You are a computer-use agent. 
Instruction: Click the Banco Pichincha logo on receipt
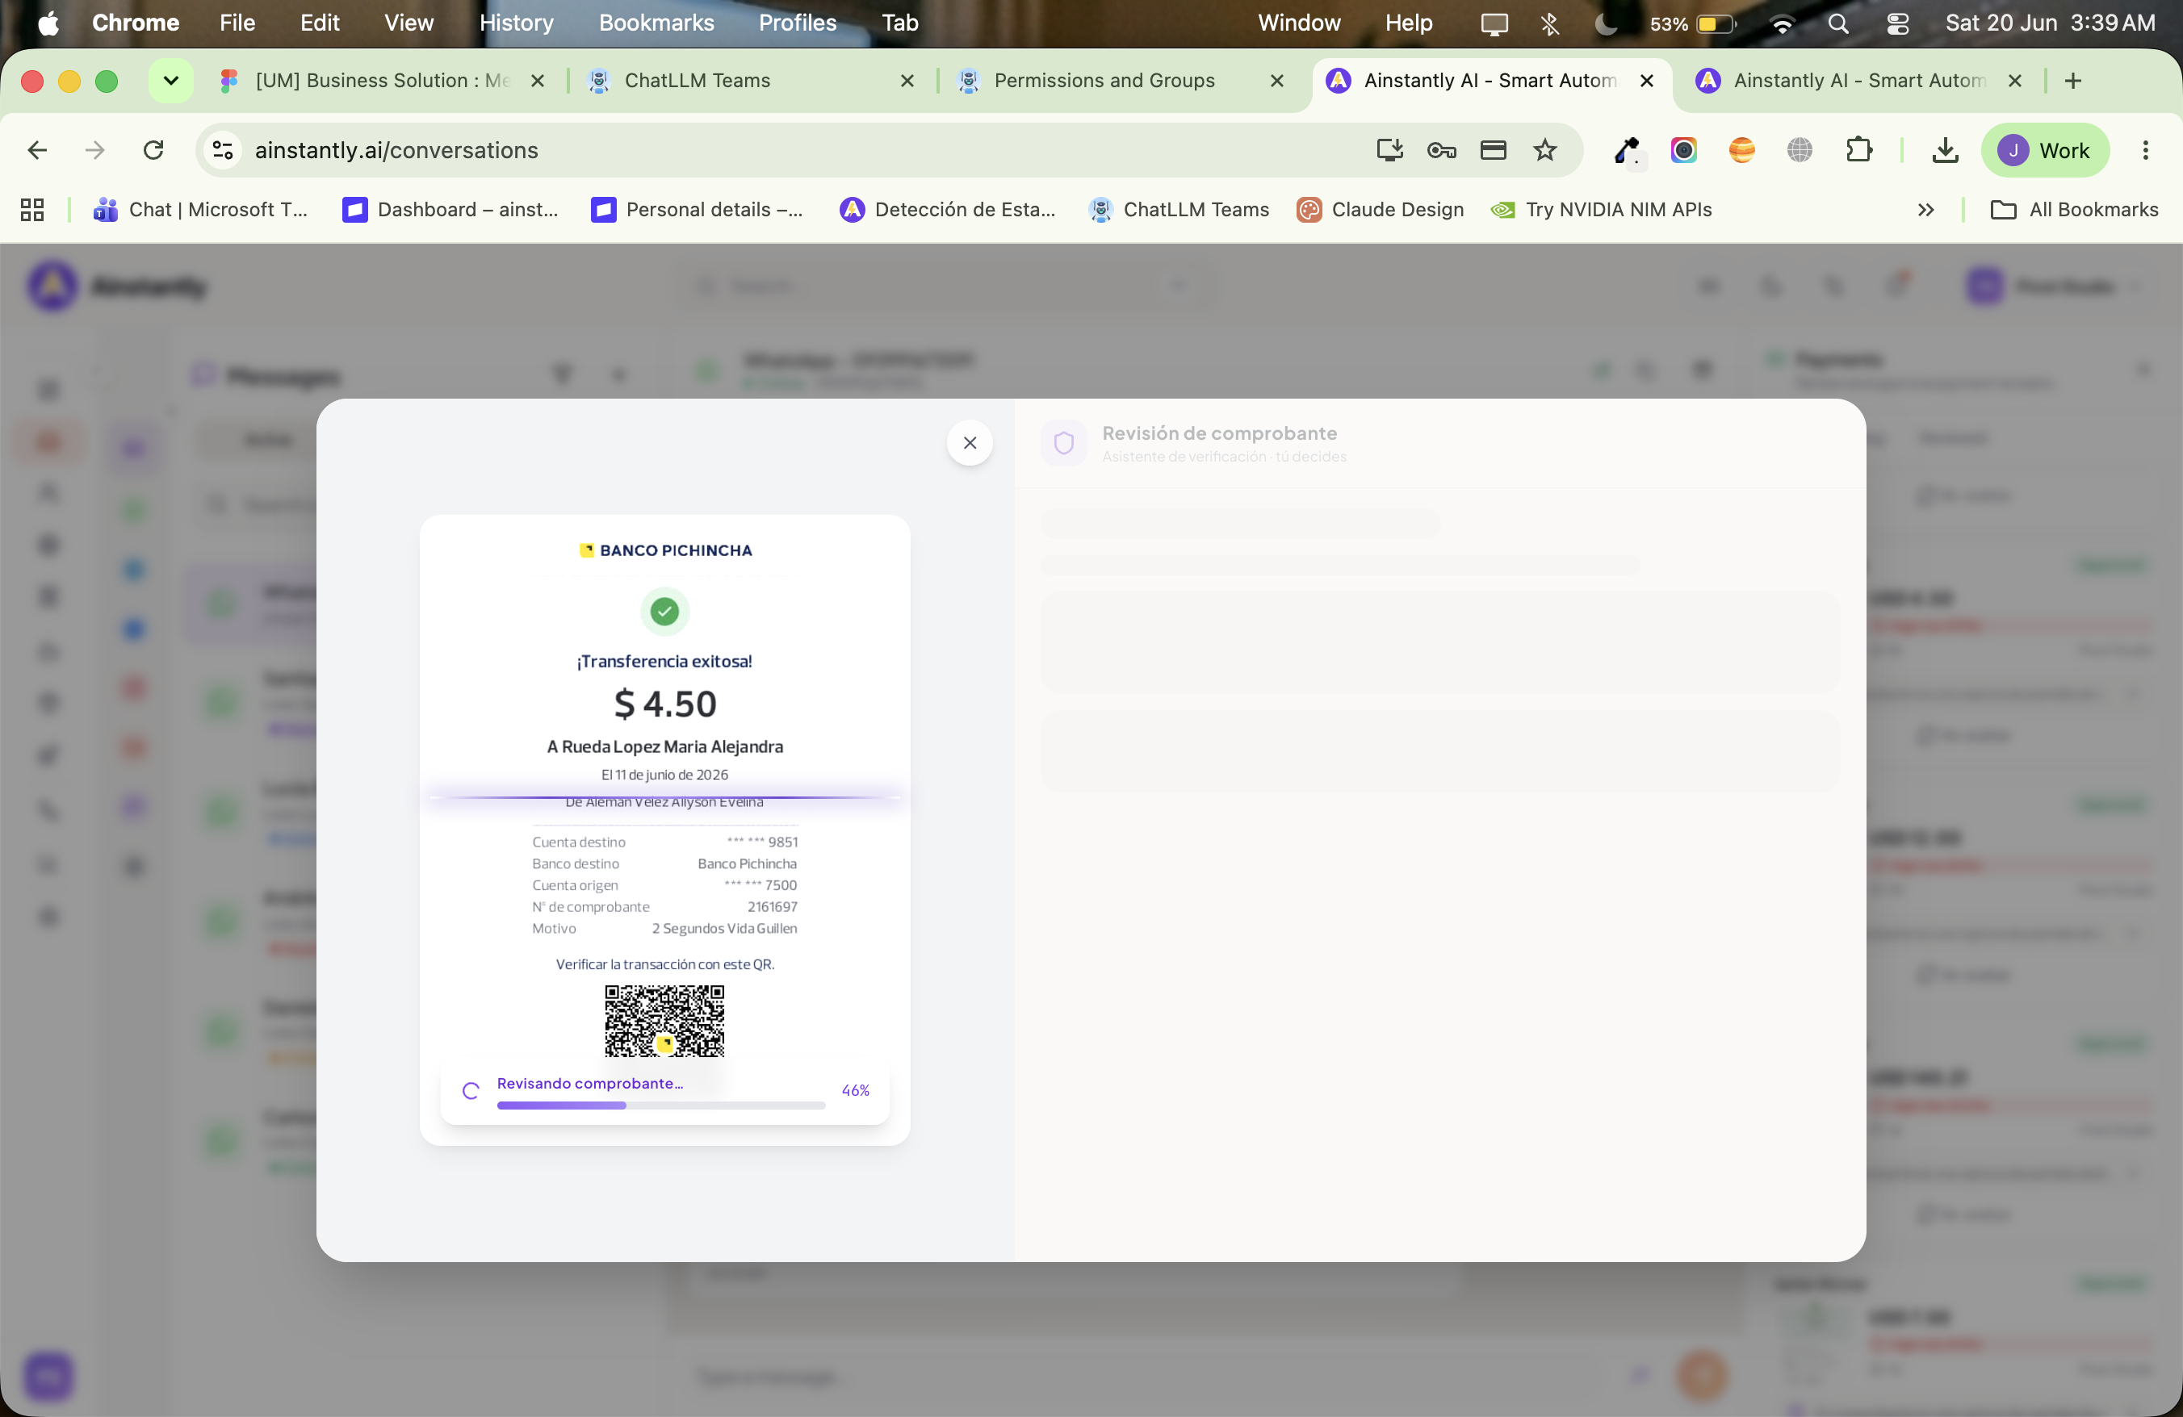tap(664, 550)
